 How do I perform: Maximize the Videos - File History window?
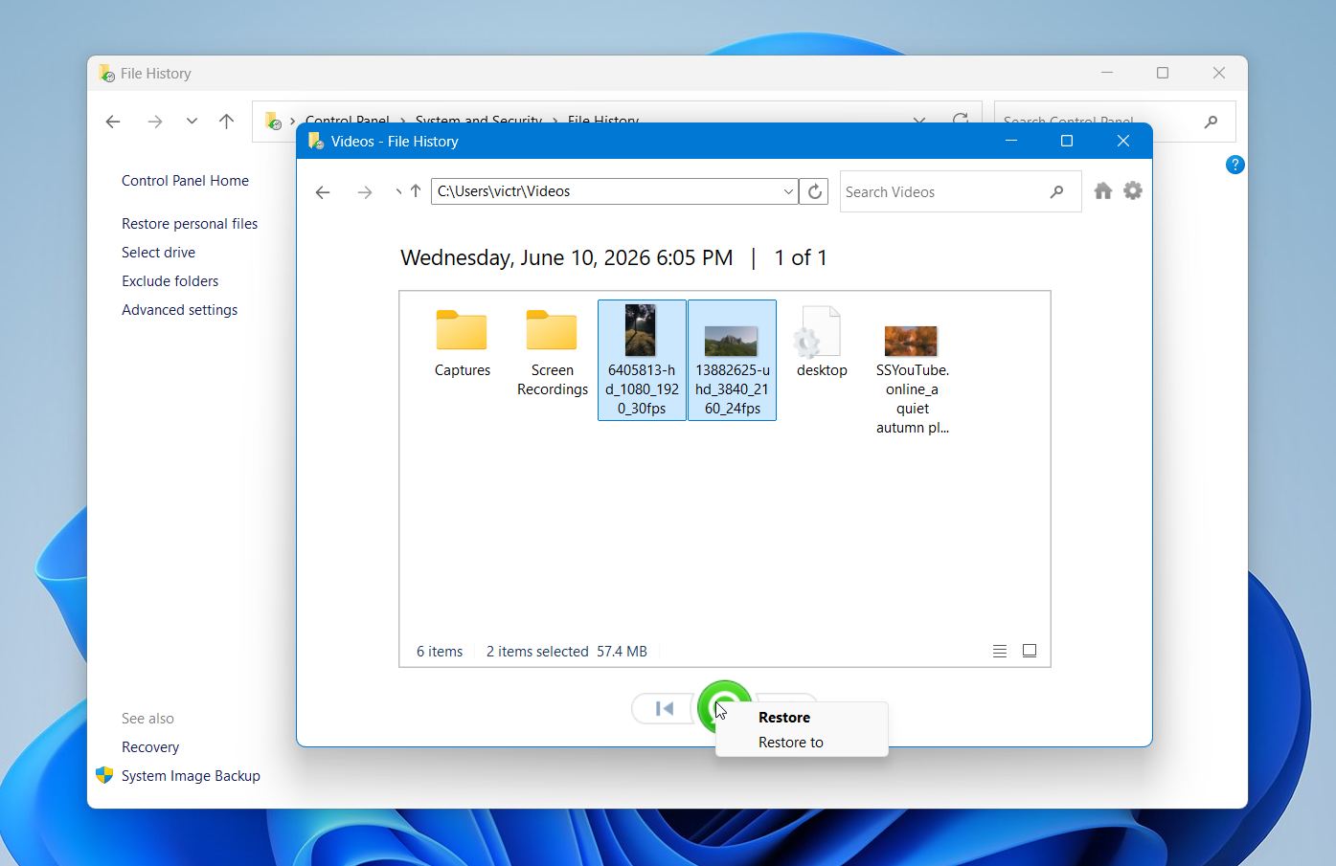(x=1066, y=141)
